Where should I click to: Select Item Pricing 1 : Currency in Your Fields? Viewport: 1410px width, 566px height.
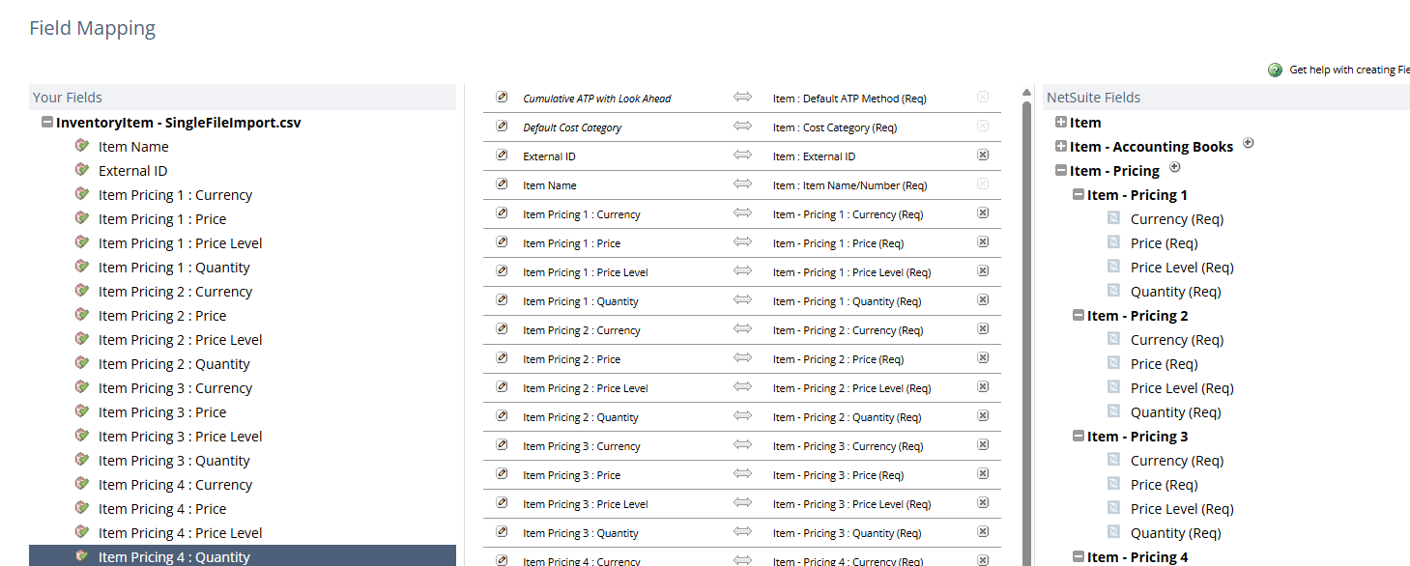[x=175, y=195]
